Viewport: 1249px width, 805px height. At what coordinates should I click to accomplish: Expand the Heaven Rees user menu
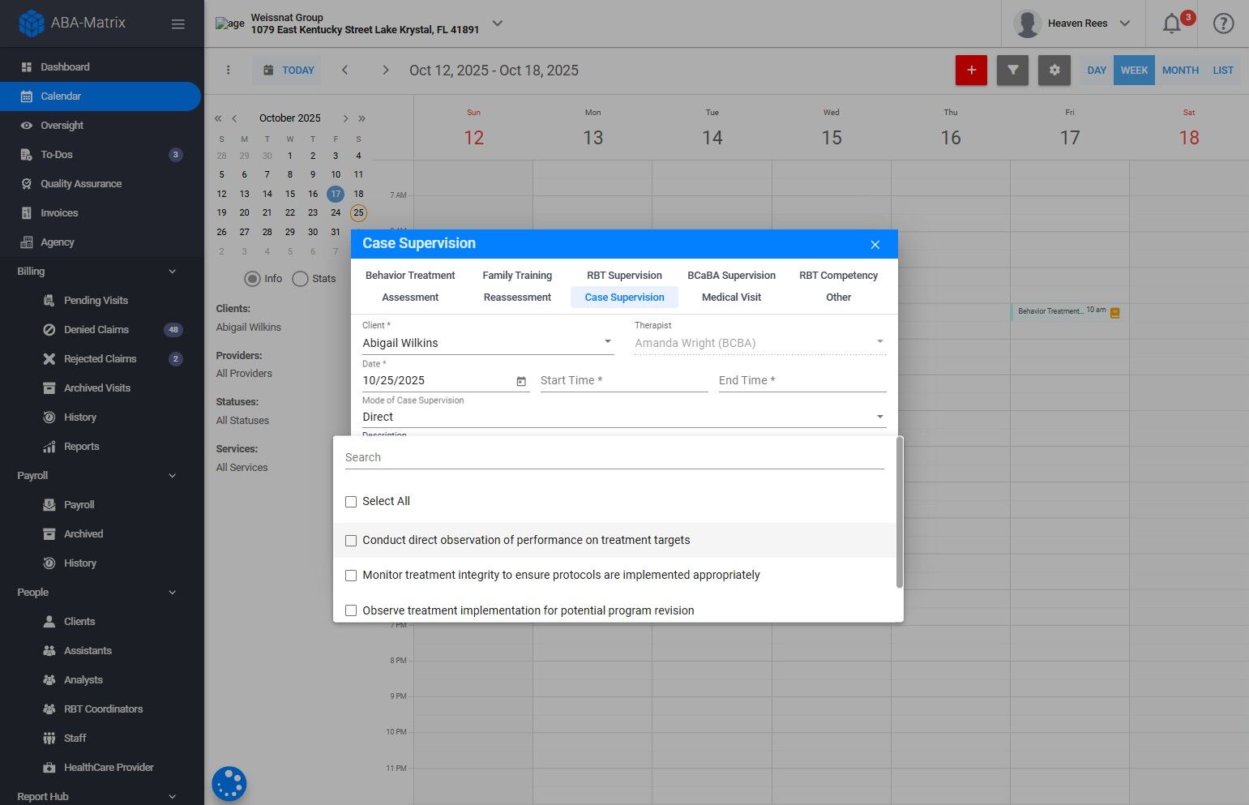point(1124,24)
